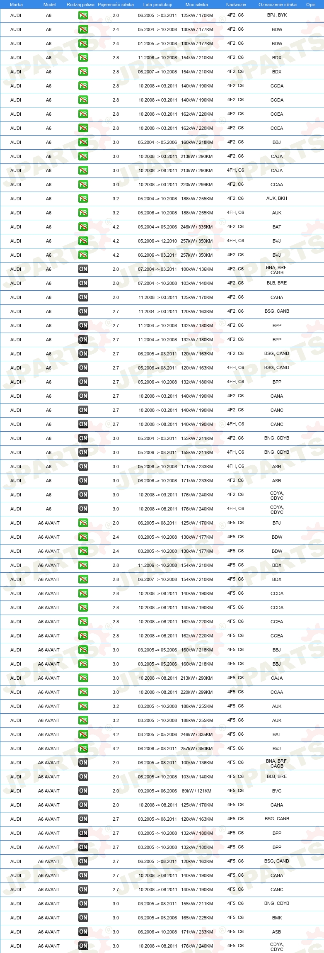Select '246kW / 335KM' in A6 sedan row

pyautogui.click(x=197, y=227)
